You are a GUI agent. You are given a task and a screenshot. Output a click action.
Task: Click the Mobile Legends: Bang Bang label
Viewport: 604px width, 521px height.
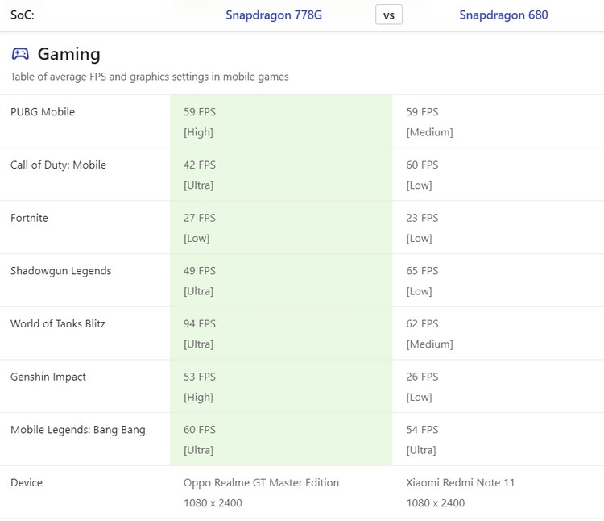78,430
